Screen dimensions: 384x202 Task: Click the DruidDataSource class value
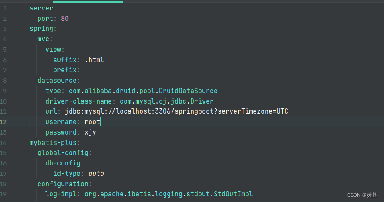click(x=143, y=91)
